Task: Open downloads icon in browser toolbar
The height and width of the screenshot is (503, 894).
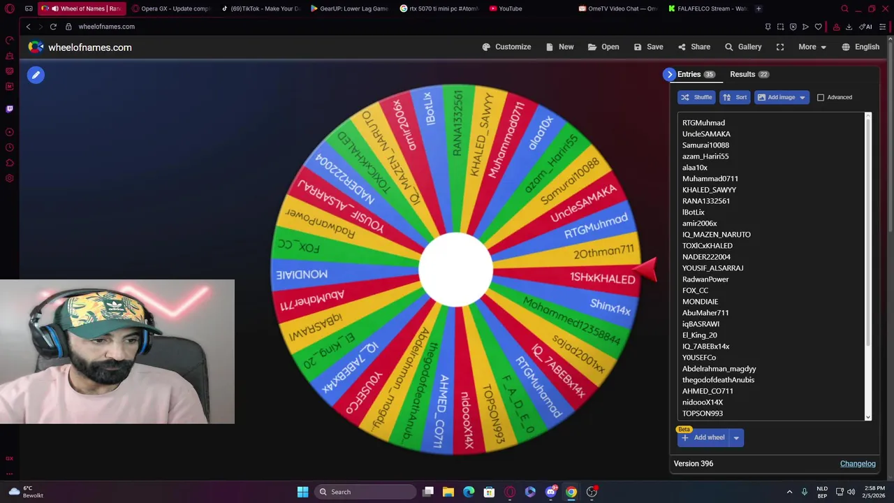Action: (849, 27)
